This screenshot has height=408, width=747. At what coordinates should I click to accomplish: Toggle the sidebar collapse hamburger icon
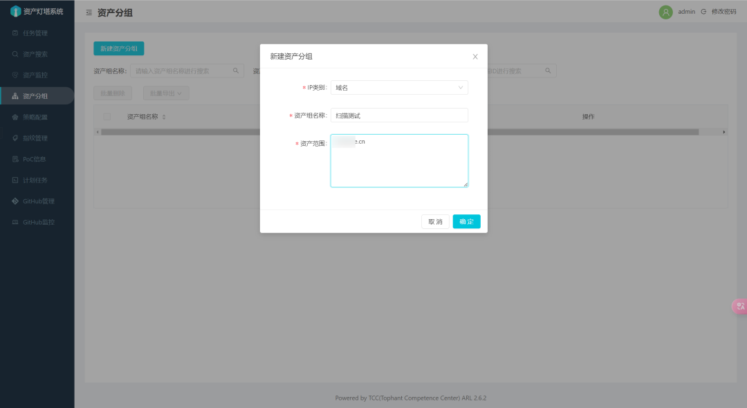(89, 12)
